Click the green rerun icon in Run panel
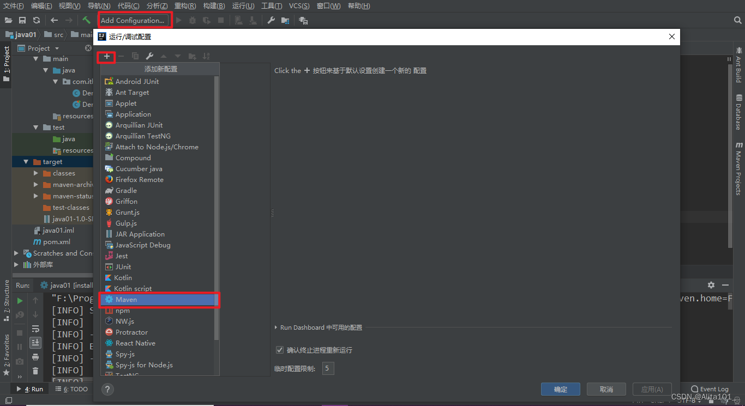The width and height of the screenshot is (745, 406). click(20, 300)
